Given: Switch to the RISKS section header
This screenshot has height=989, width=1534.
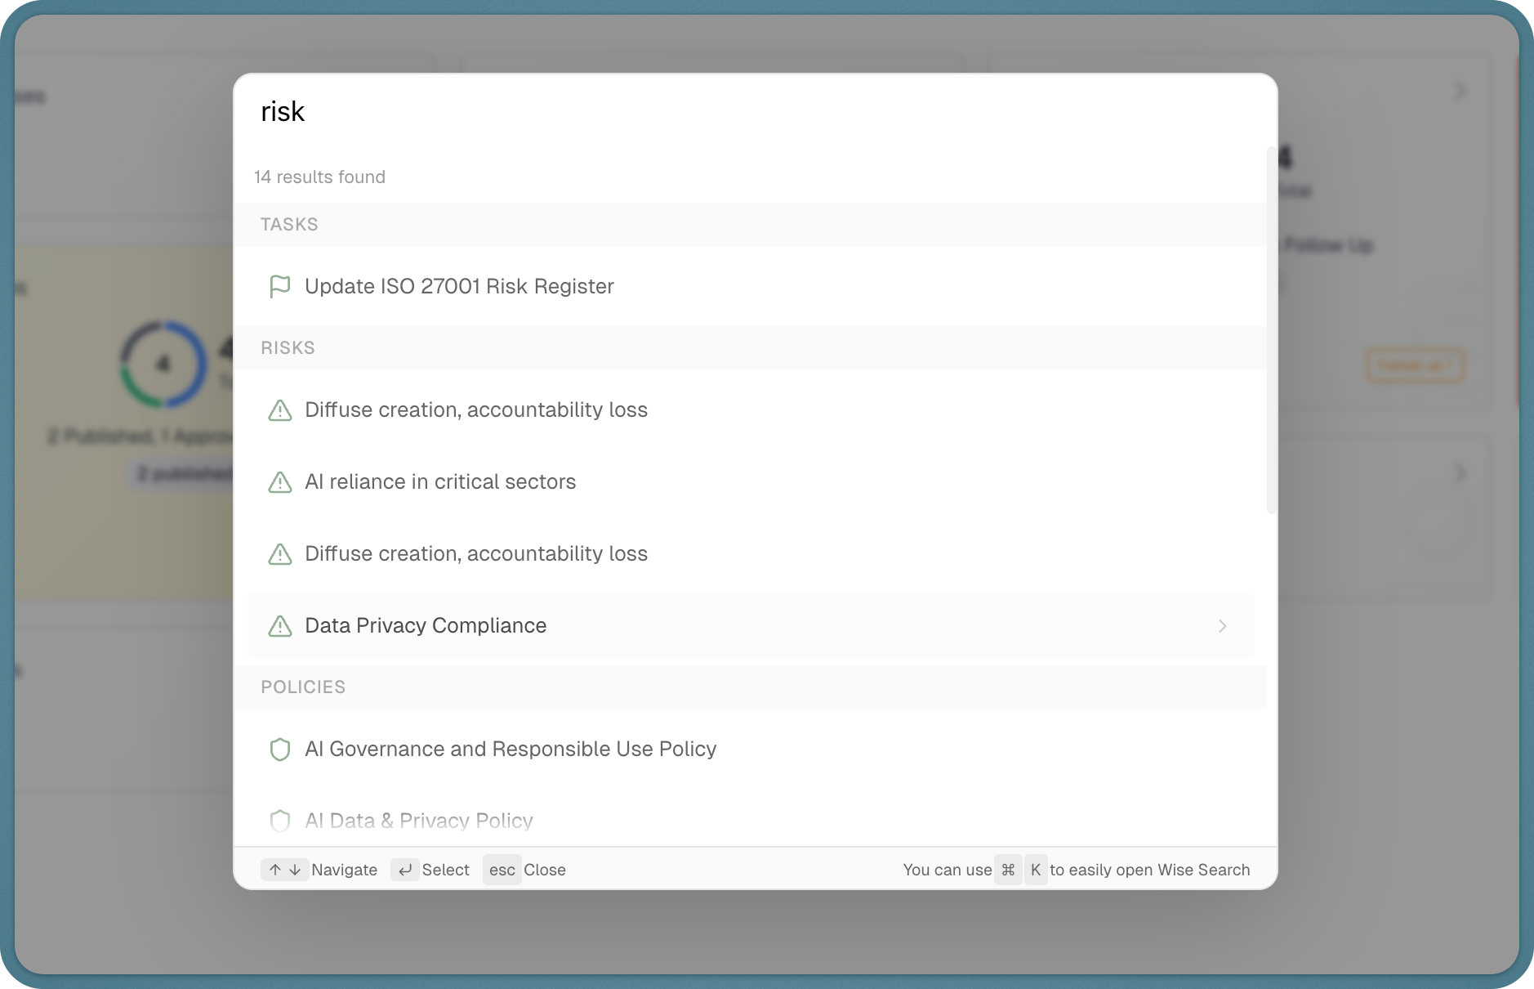Looking at the screenshot, I should 288,347.
